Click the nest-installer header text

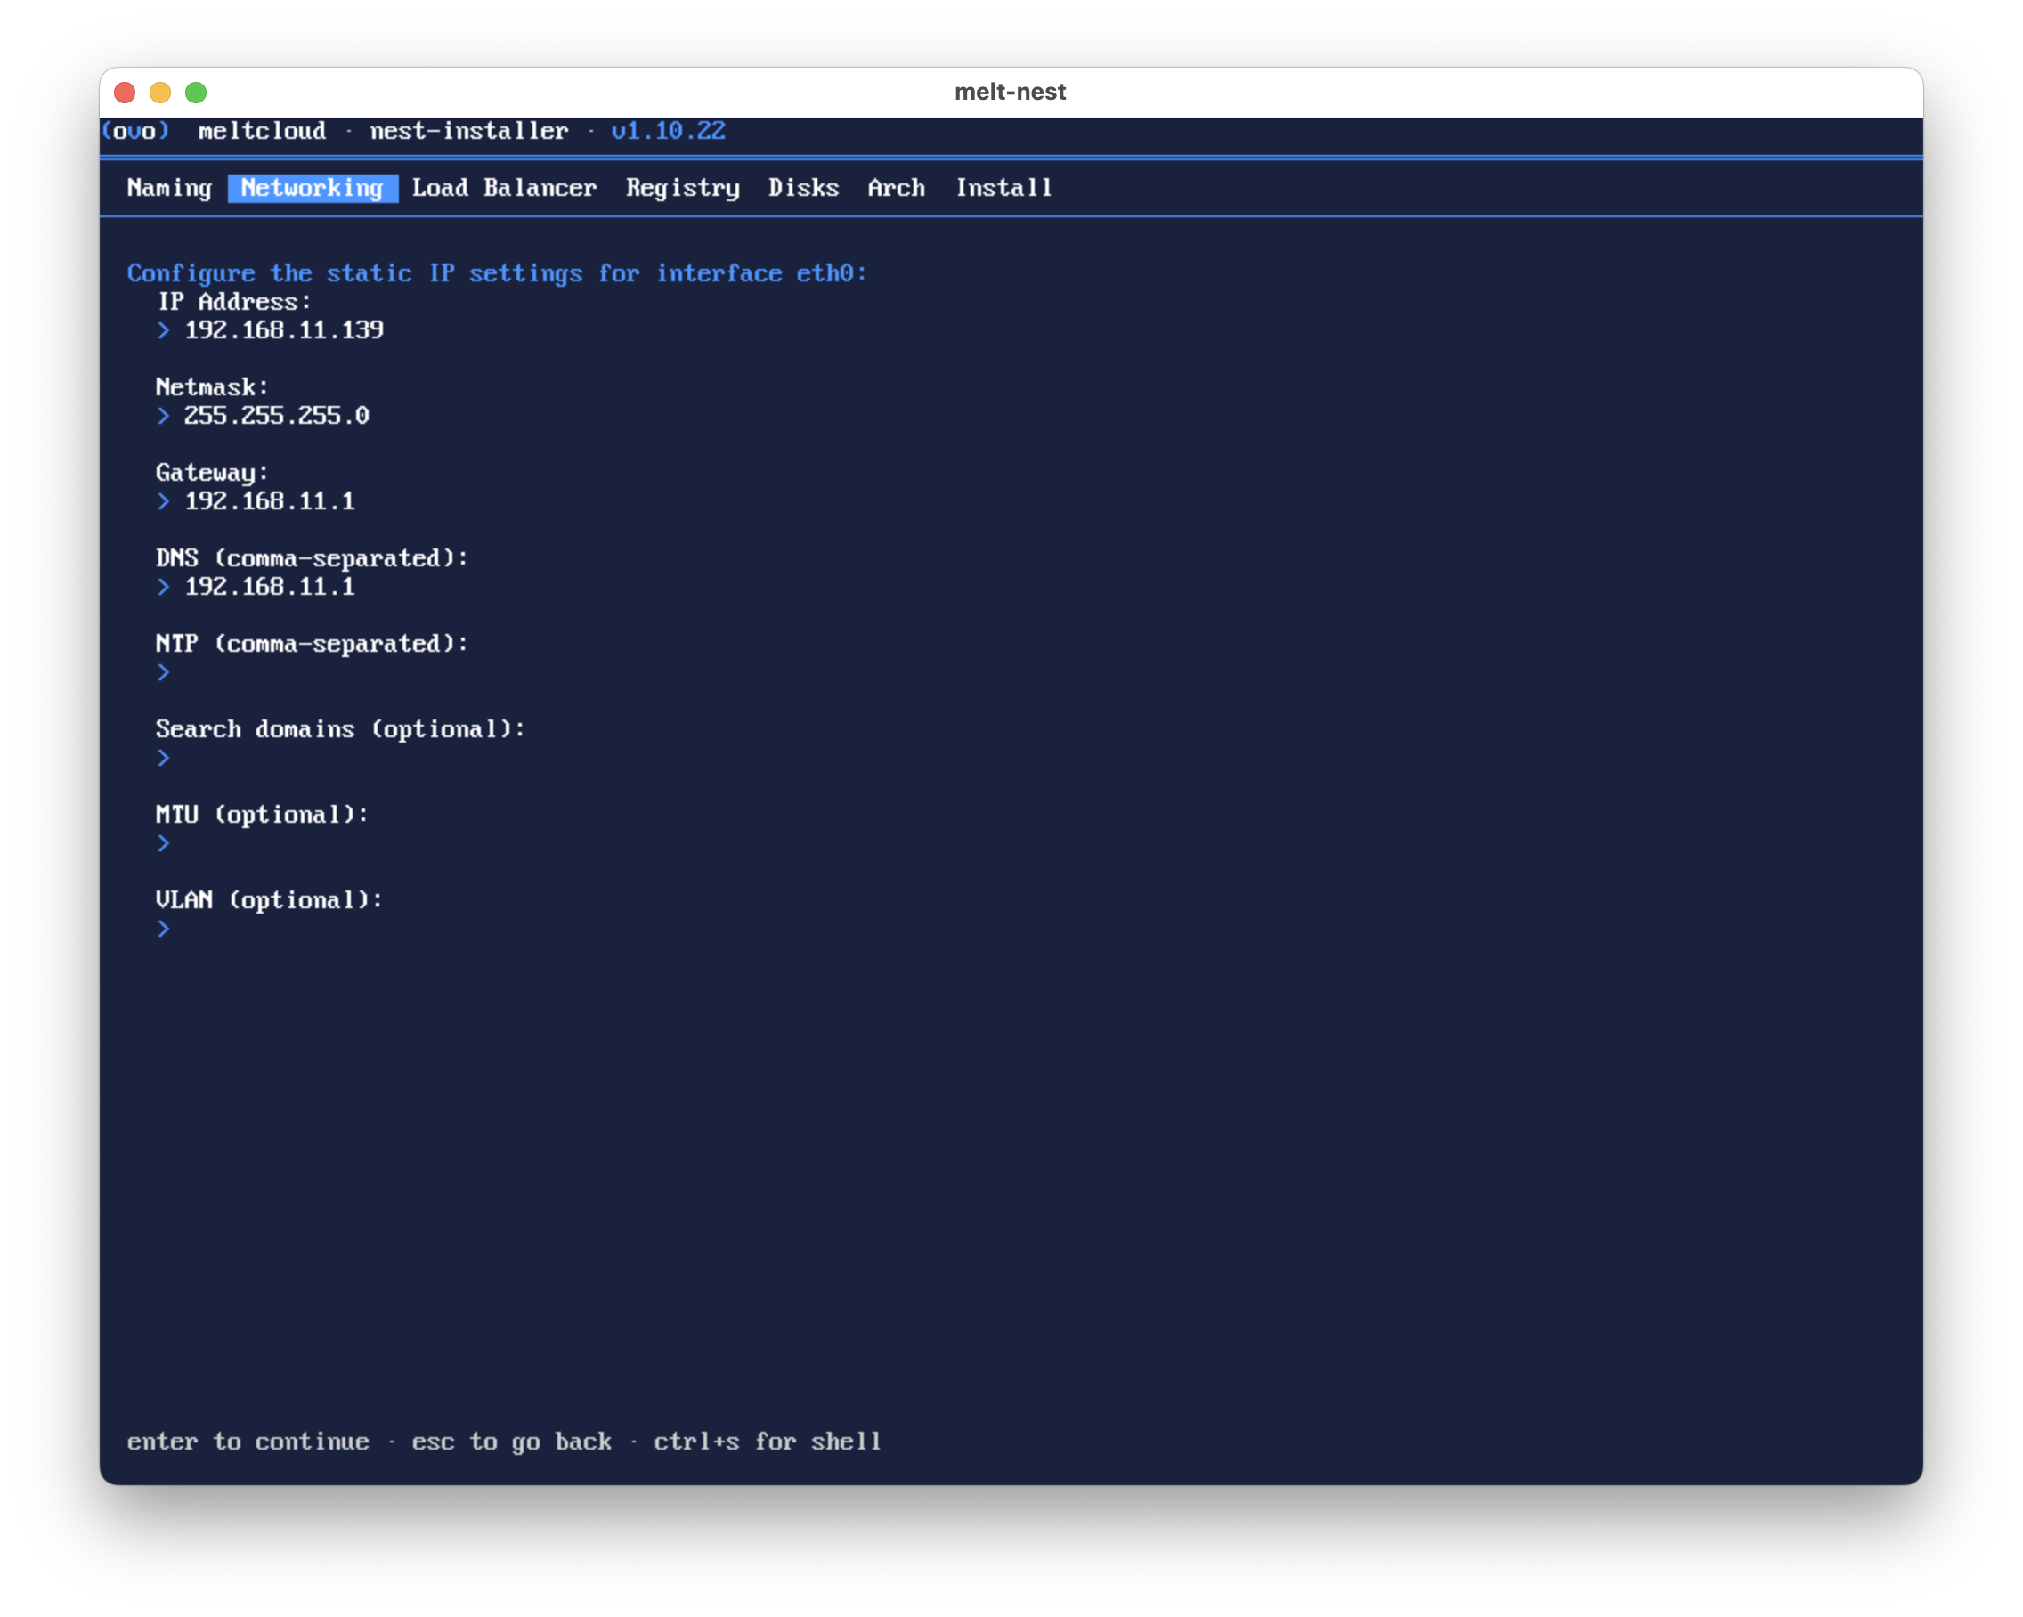(x=469, y=131)
